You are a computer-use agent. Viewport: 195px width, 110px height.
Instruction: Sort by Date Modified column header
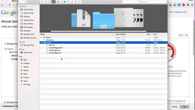point(126,34)
